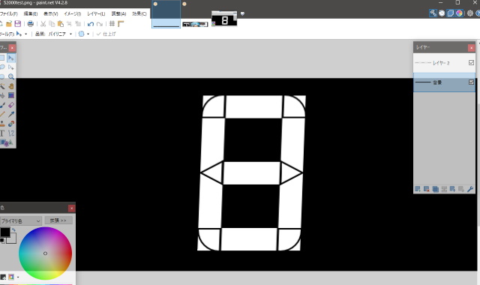Toggle visibility checkbox of 背景 layer

[471, 82]
